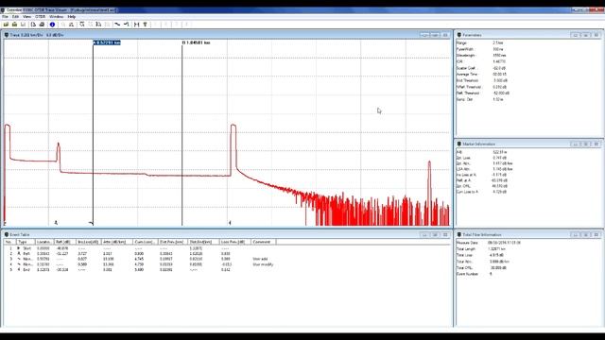
Task: Click the Dist.Prev.(km) column header
Action: click(172, 242)
